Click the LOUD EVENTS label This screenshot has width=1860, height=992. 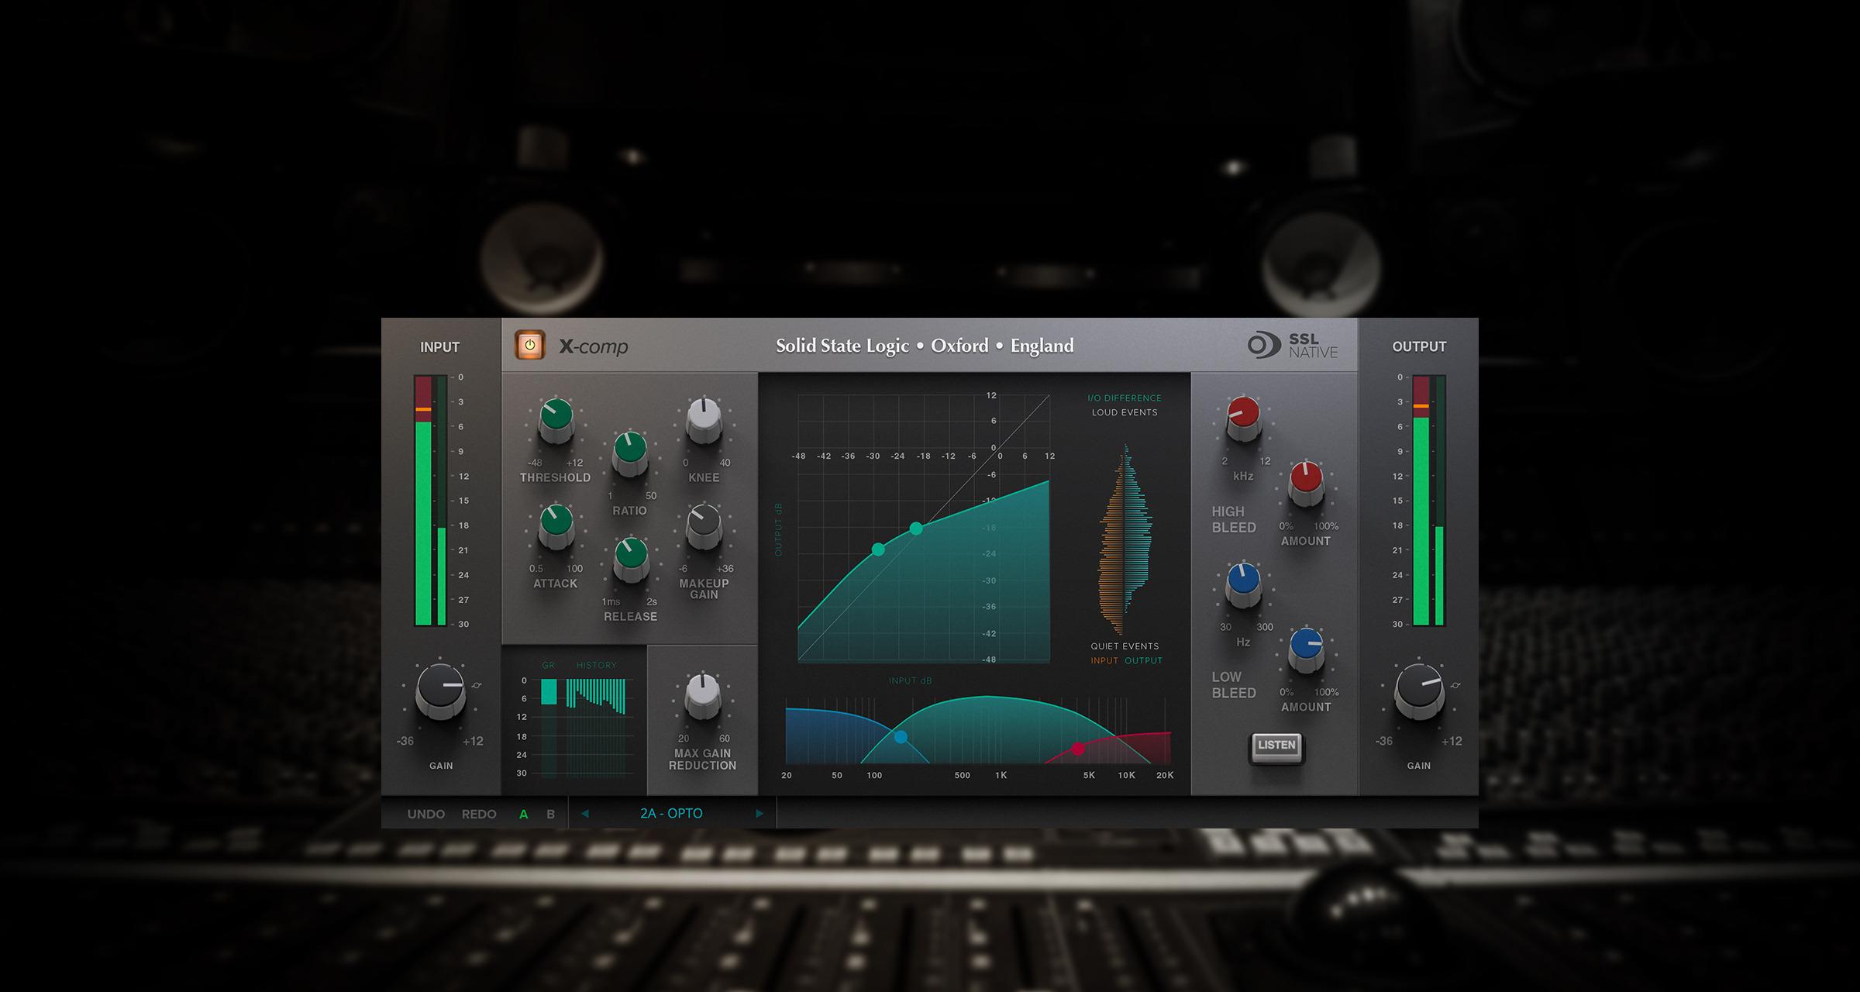coord(1125,412)
